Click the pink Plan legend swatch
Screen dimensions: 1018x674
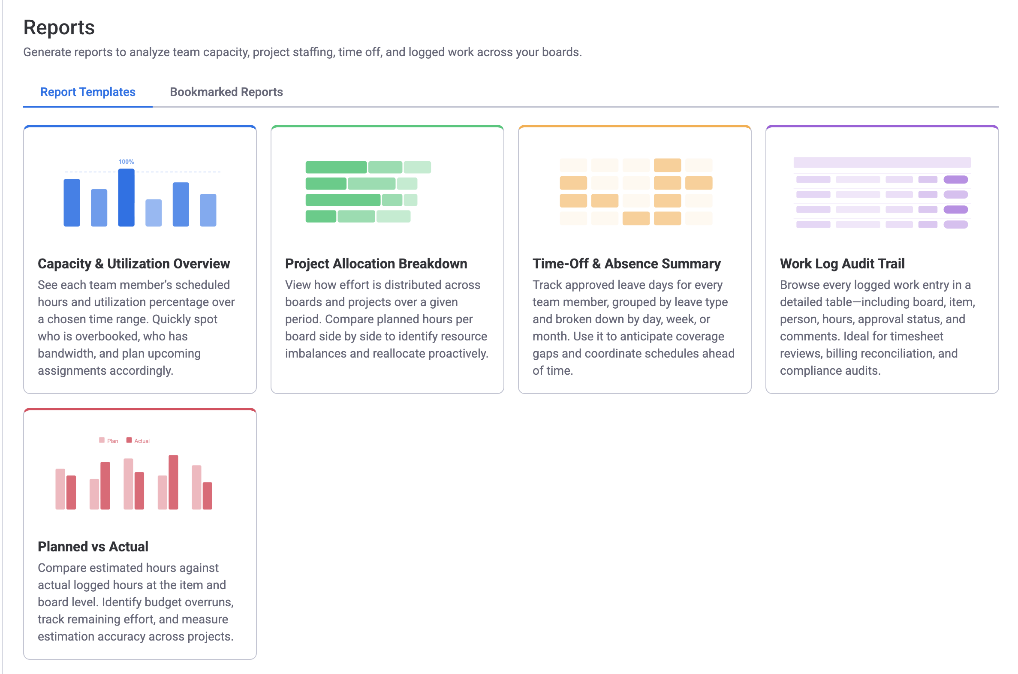coord(102,440)
